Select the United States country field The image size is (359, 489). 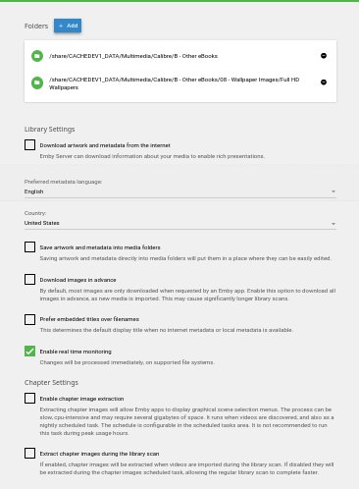tap(180, 223)
